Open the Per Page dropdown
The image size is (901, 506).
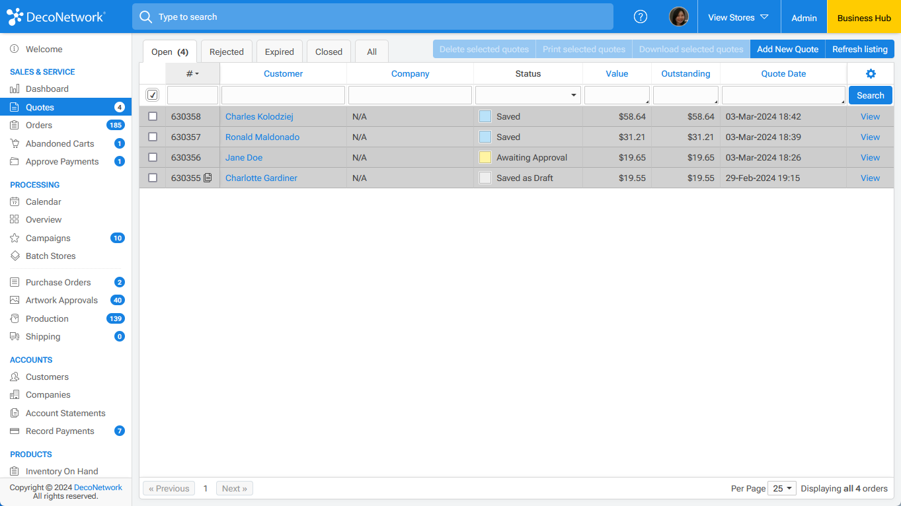click(782, 489)
